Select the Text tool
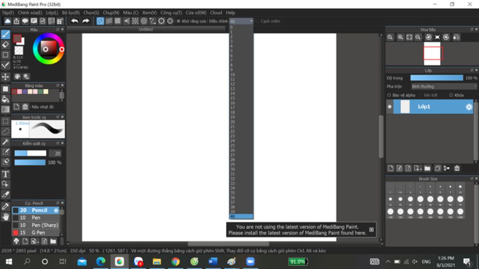This screenshot has width=479, height=269. pyautogui.click(x=6, y=174)
